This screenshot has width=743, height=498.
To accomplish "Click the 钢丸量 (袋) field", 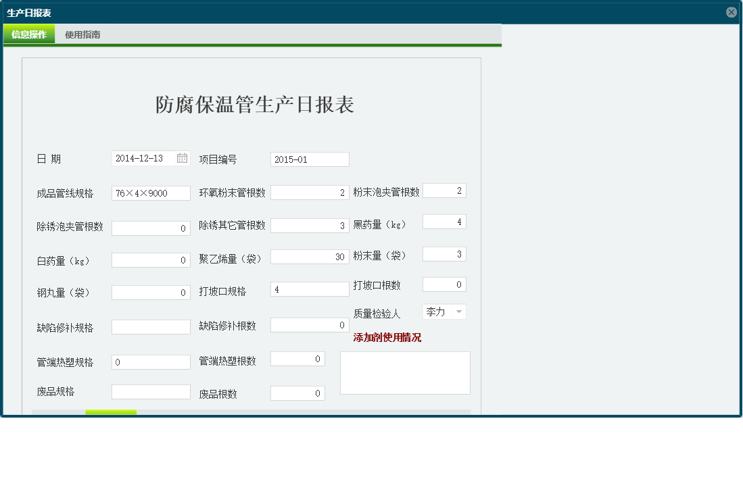I will [x=151, y=291].
